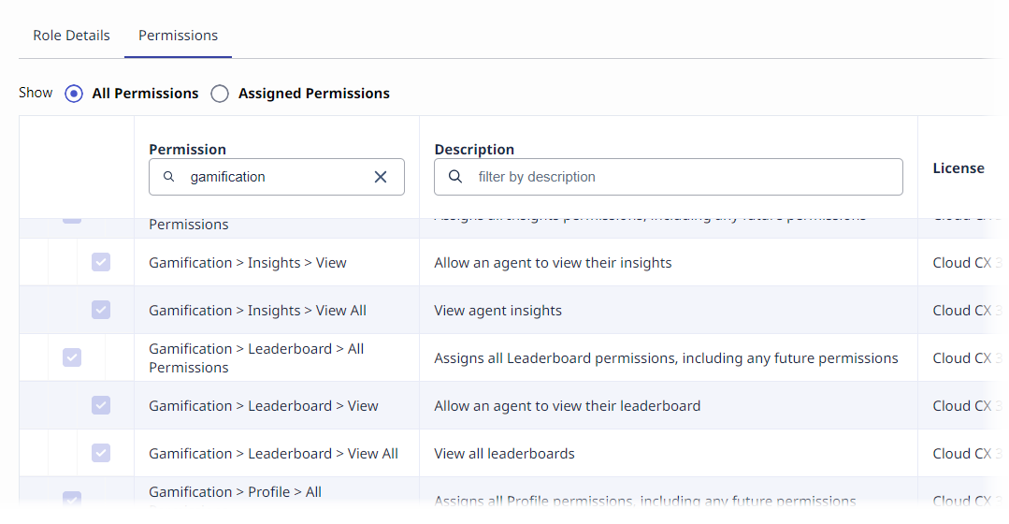Click the License column header
The image size is (1009, 524).
click(x=958, y=168)
